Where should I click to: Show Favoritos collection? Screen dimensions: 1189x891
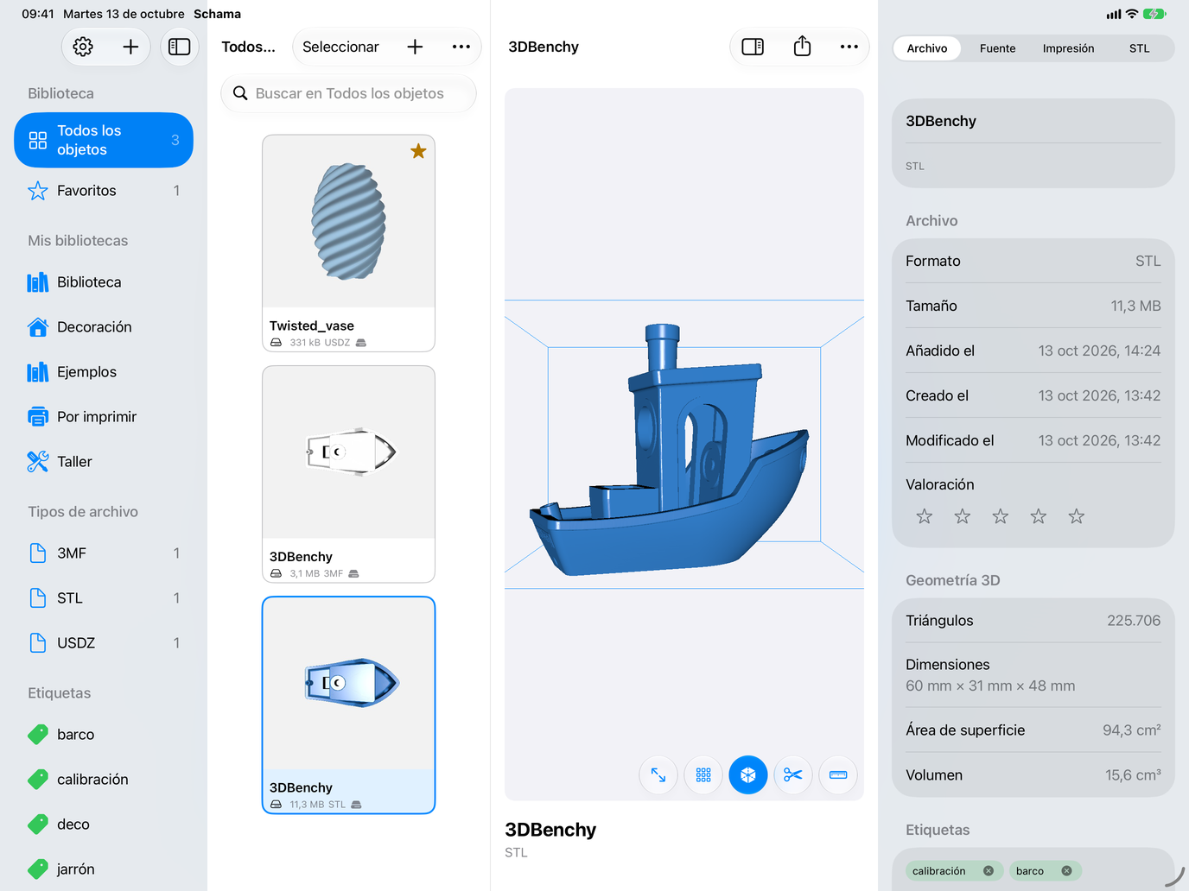[104, 191]
